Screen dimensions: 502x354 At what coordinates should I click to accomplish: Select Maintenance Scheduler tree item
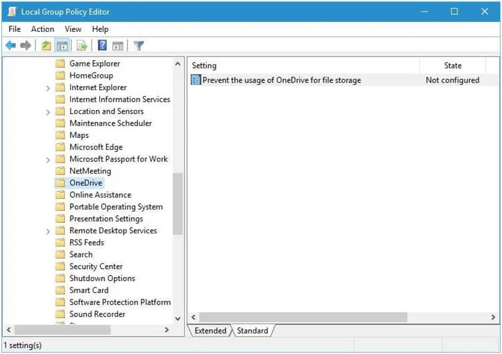(111, 123)
